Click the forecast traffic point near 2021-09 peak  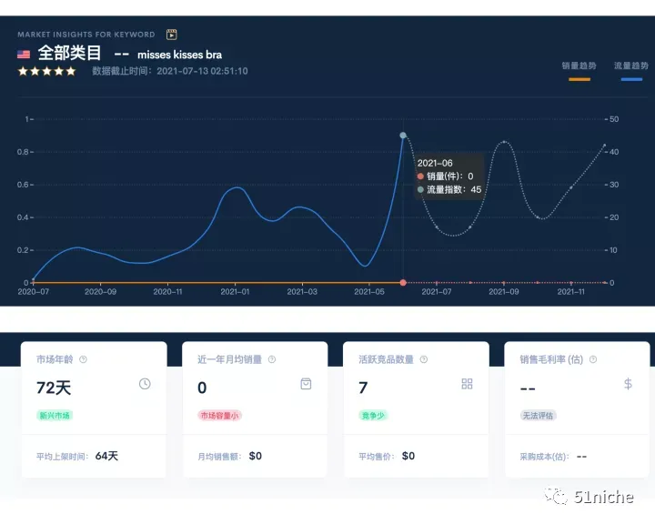504,142
